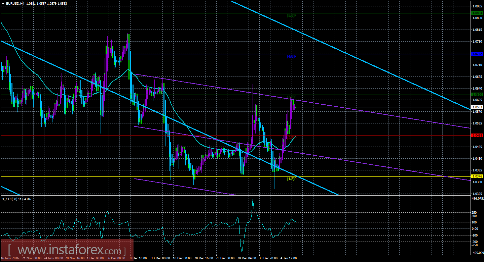This screenshot has width=484, height=262.
Task: Click the [5/8]P Murrey level label
Action: [292, 16]
